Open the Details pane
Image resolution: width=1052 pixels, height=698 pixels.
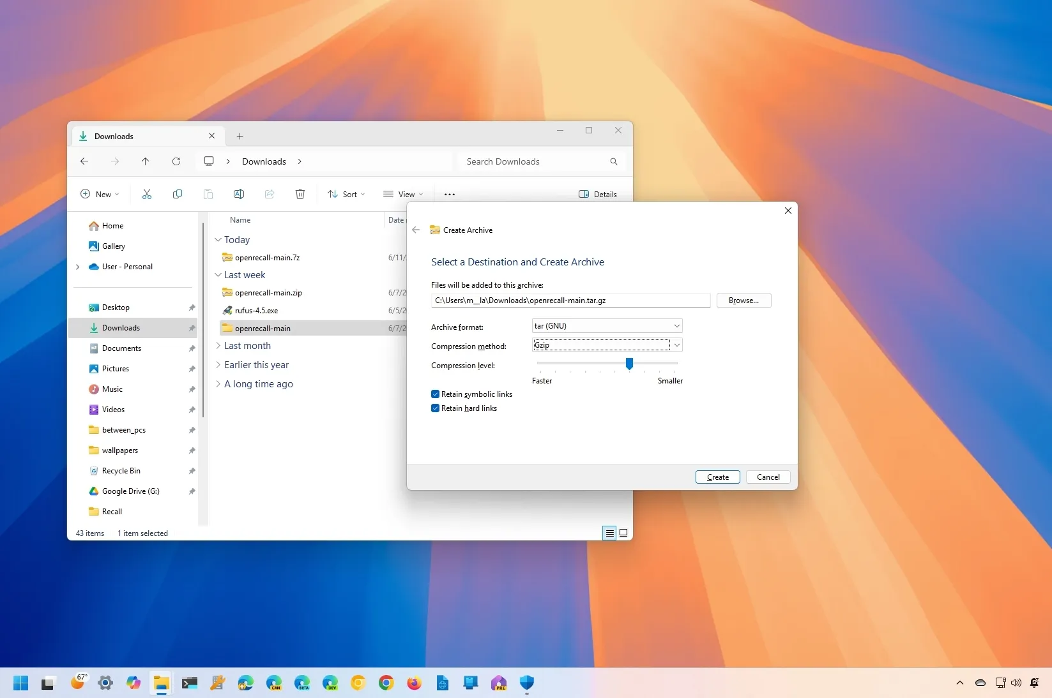point(597,194)
